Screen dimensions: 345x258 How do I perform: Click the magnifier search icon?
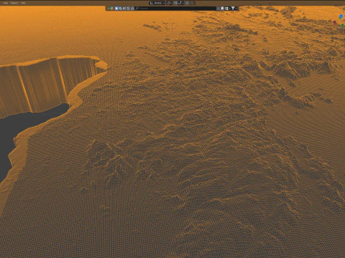click(137, 9)
